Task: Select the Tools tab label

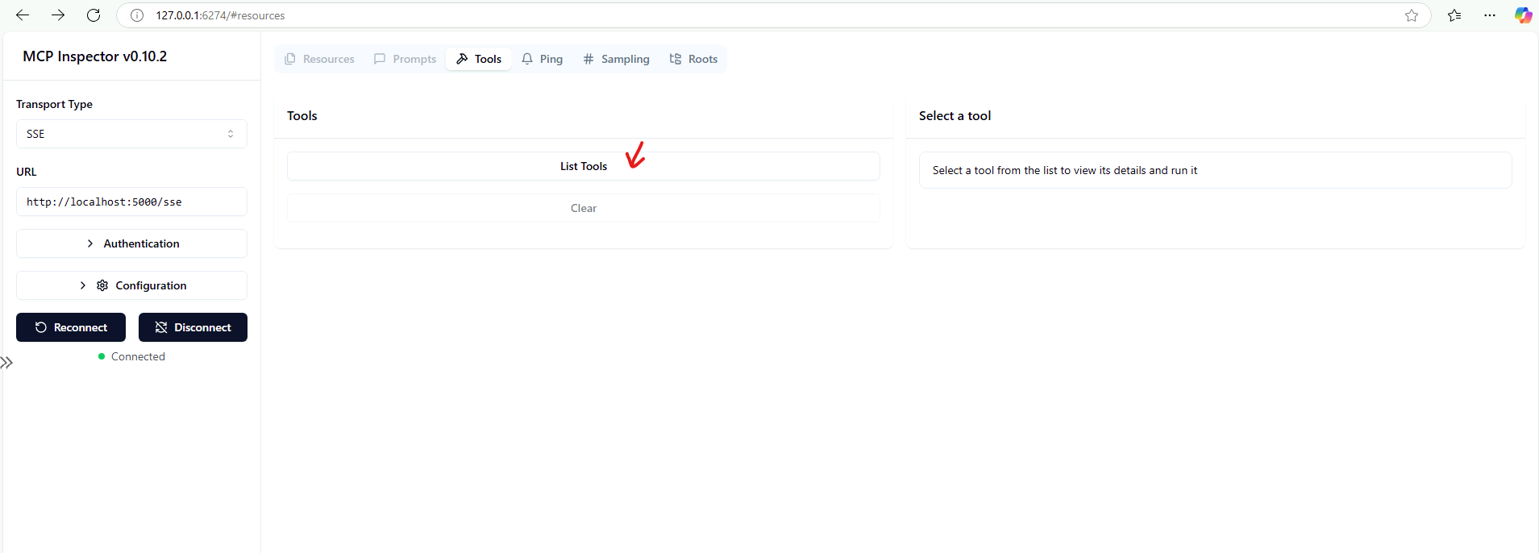Action: click(488, 59)
